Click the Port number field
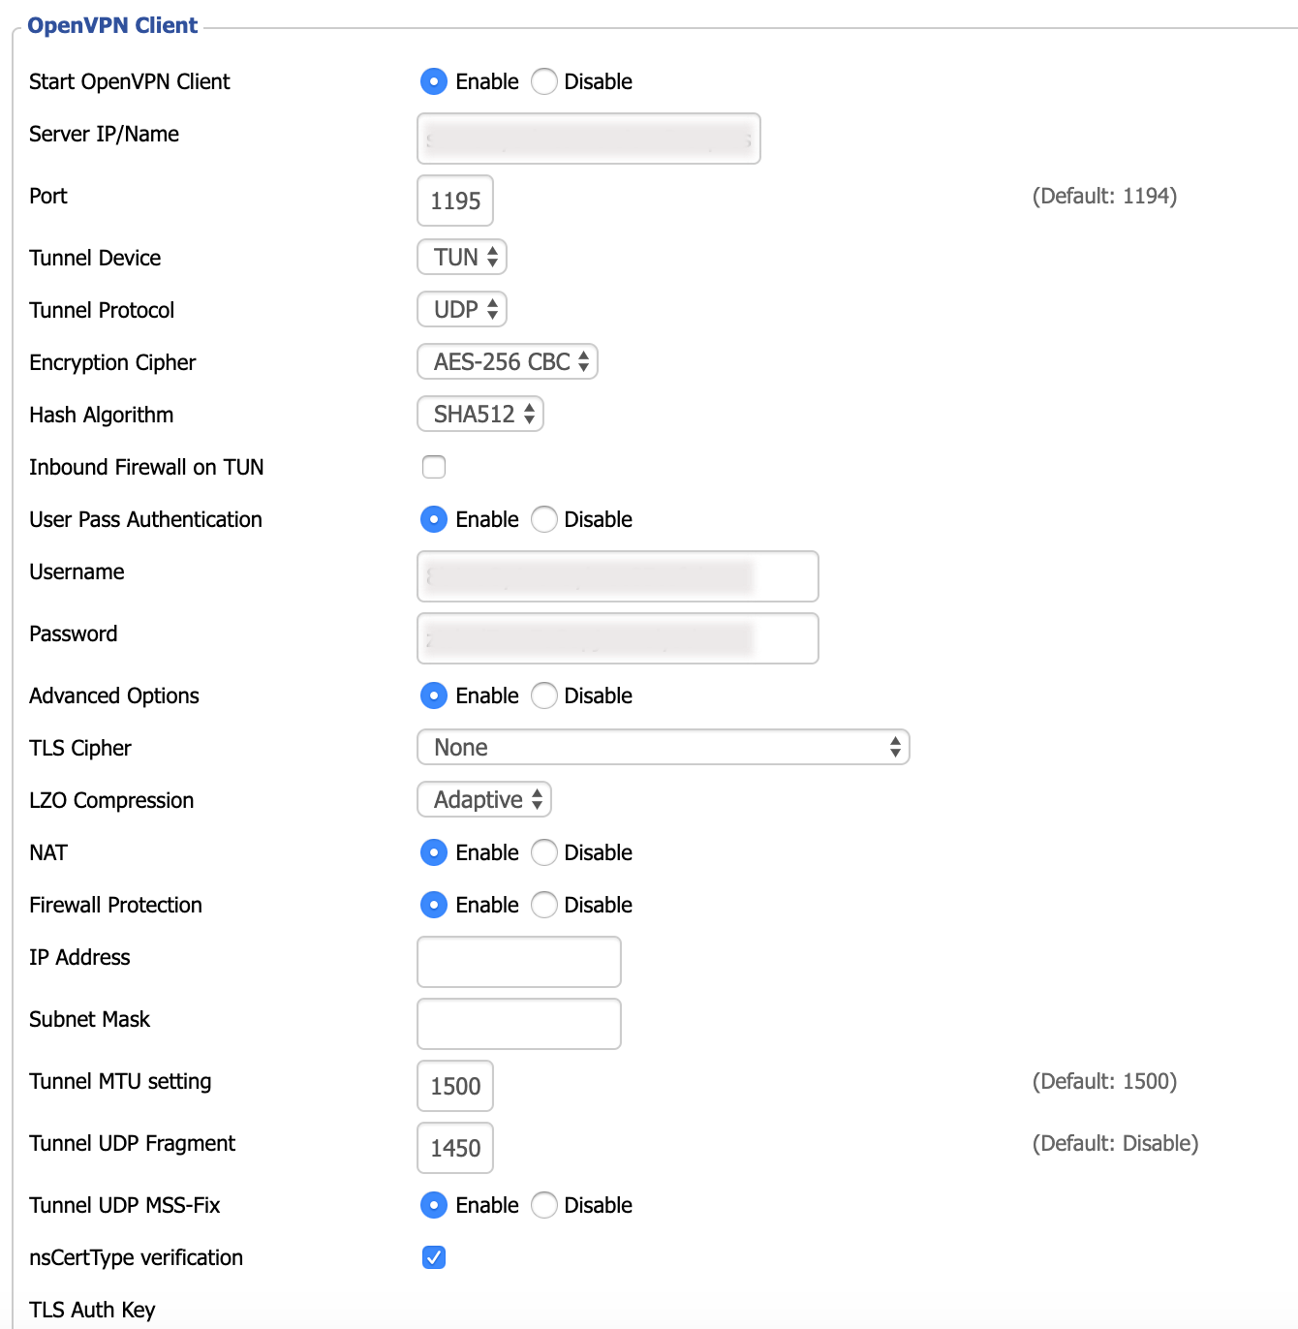The image size is (1298, 1329). (455, 201)
